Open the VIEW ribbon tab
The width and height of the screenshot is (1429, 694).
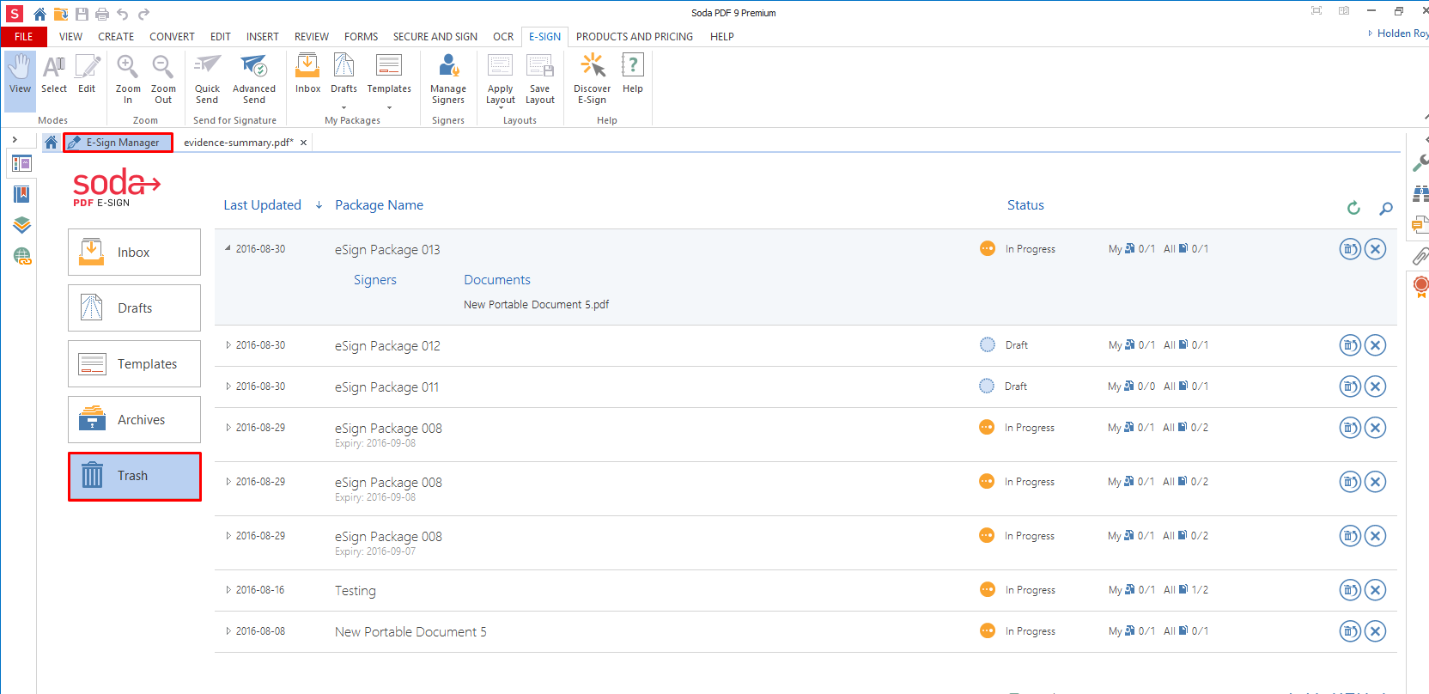coord(70,37)
